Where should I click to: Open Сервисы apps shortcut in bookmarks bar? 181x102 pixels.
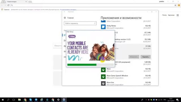click(5, 9)
